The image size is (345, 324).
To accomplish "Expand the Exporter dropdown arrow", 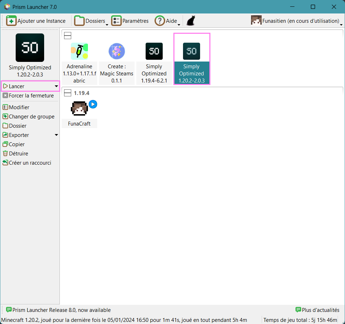I will pyautogui.click(x=56, y=135).
